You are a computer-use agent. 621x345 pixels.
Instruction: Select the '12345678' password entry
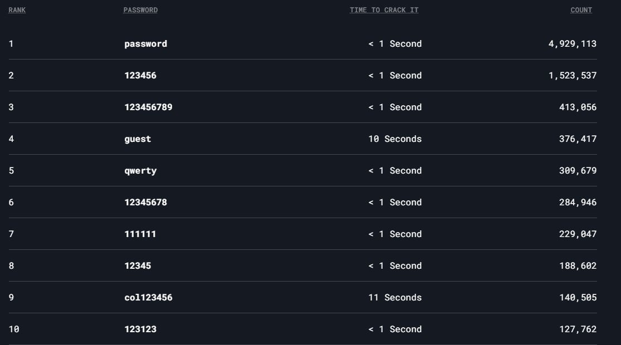pyautogui.click(x=145, y=202)
